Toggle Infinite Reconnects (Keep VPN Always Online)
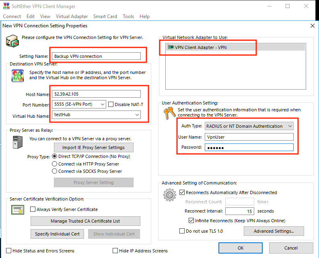This screenshot has width=319, height=258. [191, 221]
